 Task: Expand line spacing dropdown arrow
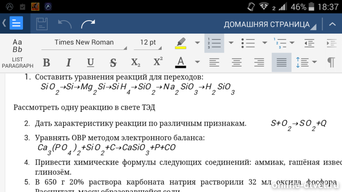tap(314, 62)
